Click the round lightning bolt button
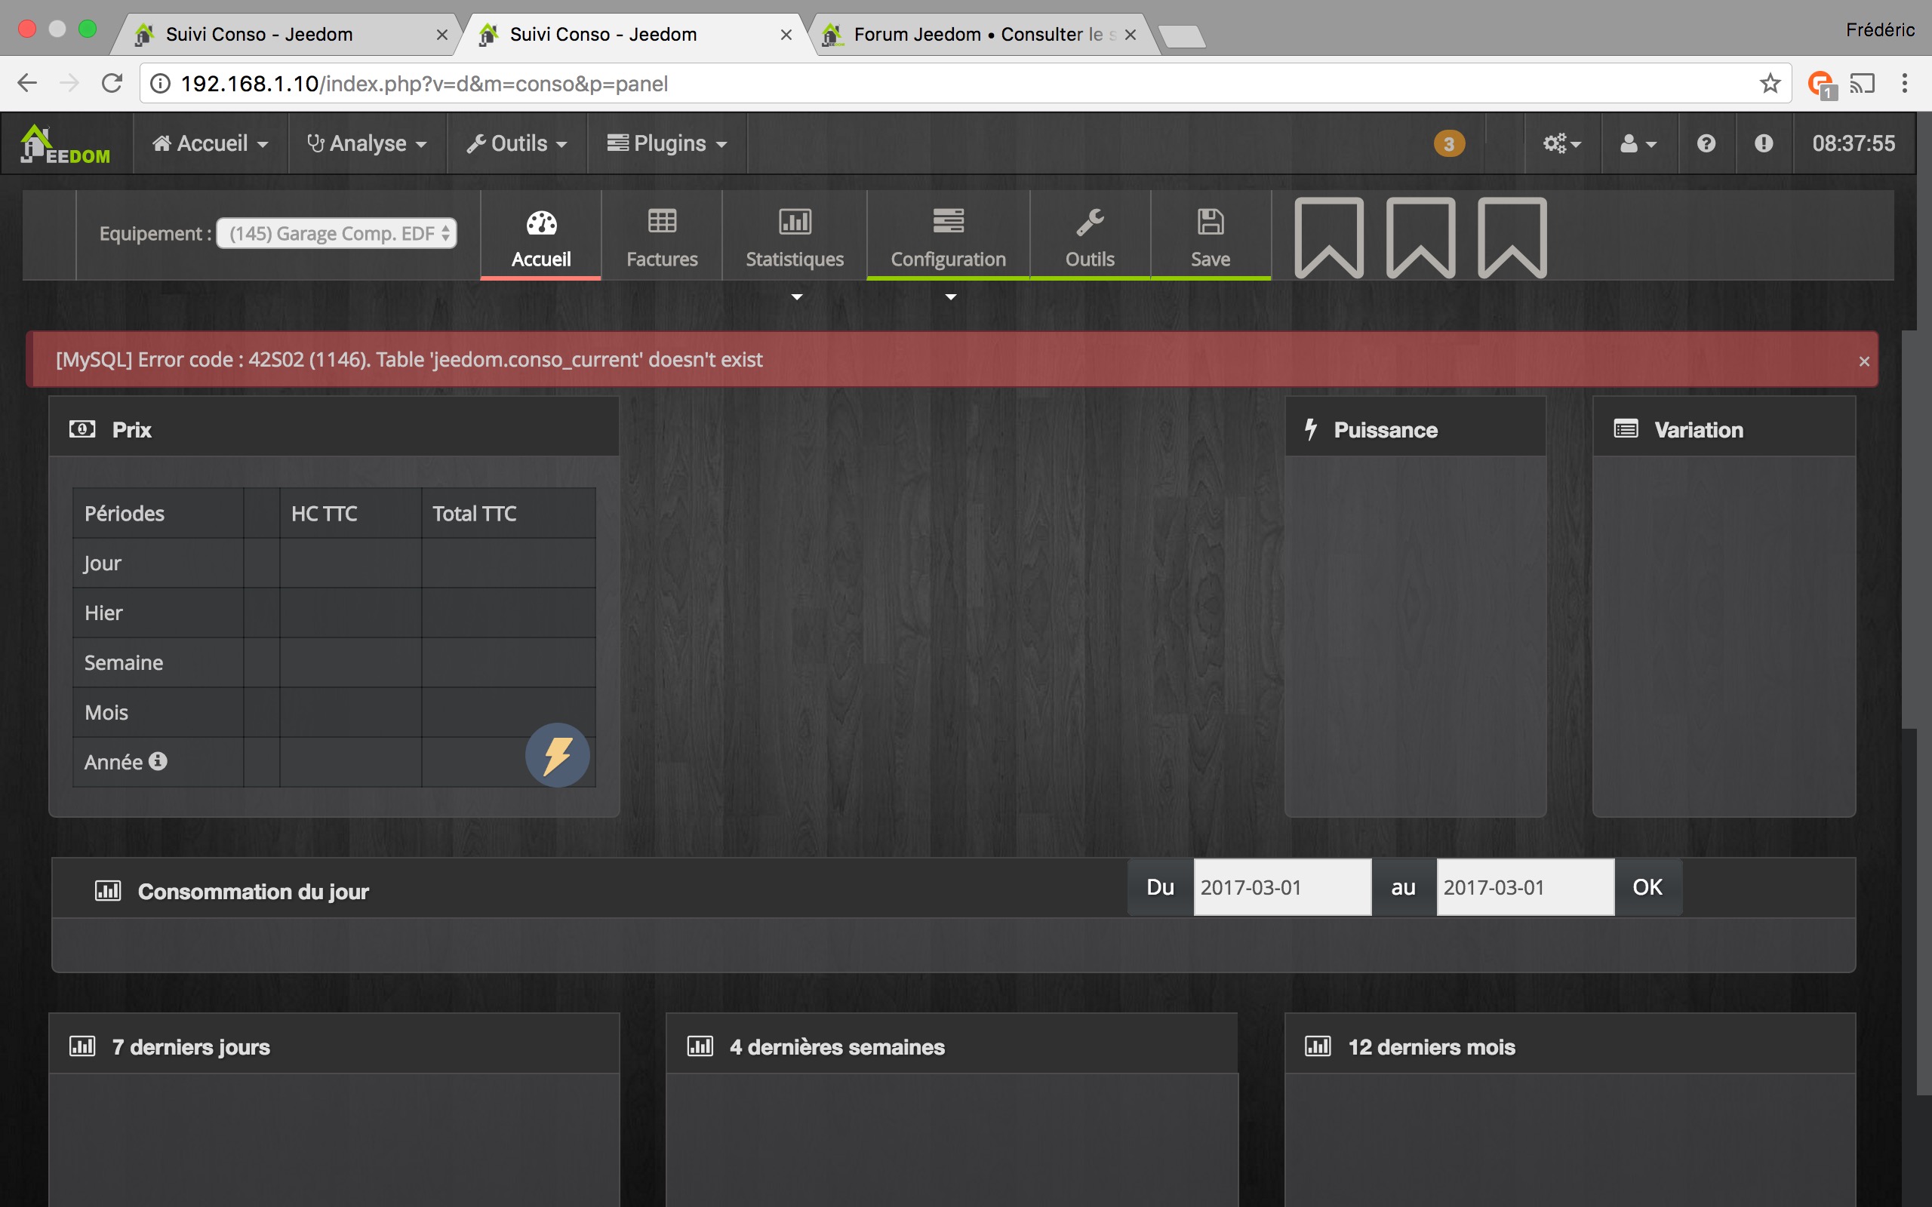 tap(557, 755)
